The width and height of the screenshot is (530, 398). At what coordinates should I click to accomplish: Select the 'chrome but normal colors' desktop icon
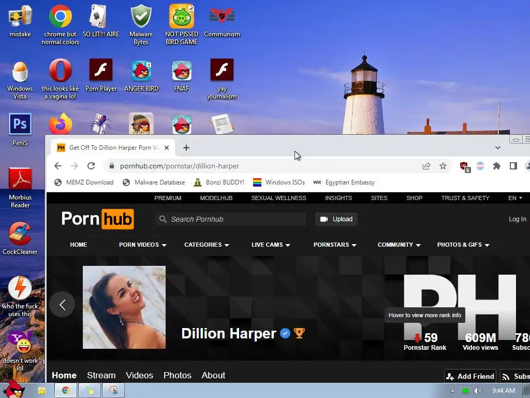(x=60, y=25)
